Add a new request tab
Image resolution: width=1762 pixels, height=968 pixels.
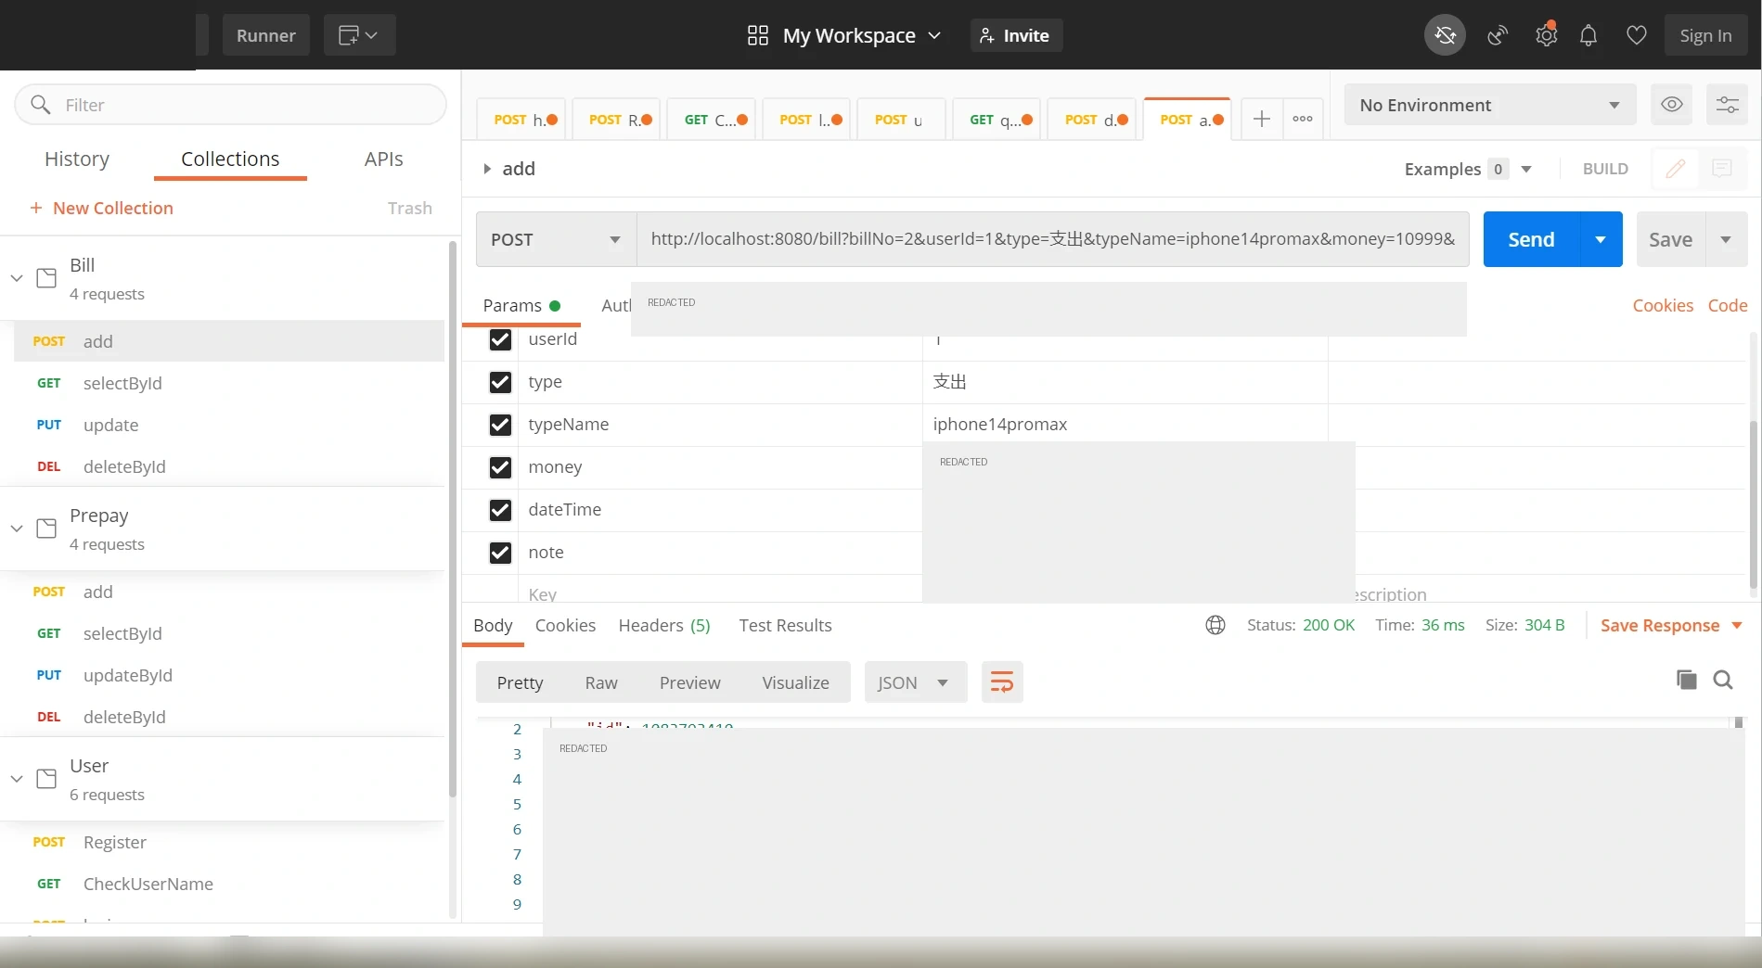coord(1262,119)
